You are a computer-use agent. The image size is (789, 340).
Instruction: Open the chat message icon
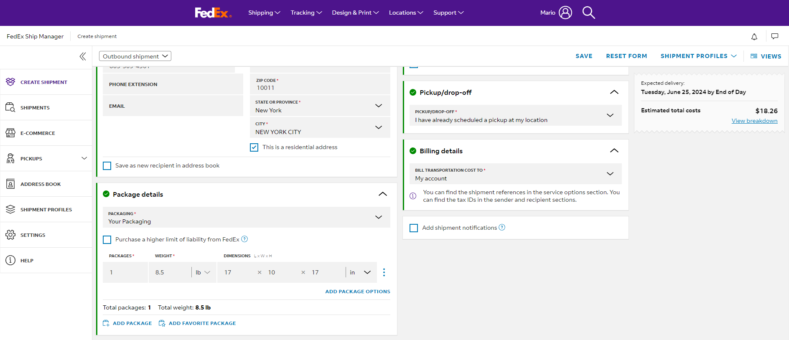click(775, 36)
